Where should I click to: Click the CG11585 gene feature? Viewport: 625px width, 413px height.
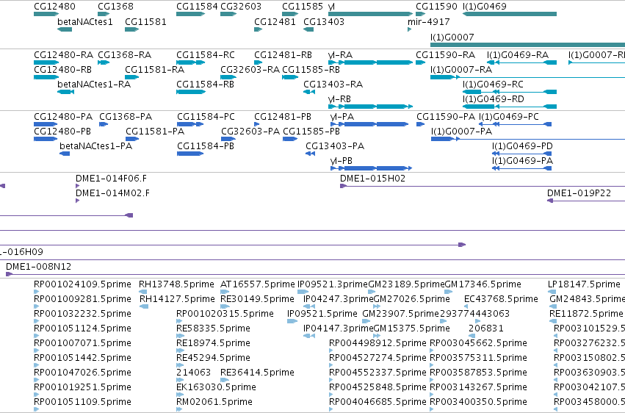pos(290,14)
